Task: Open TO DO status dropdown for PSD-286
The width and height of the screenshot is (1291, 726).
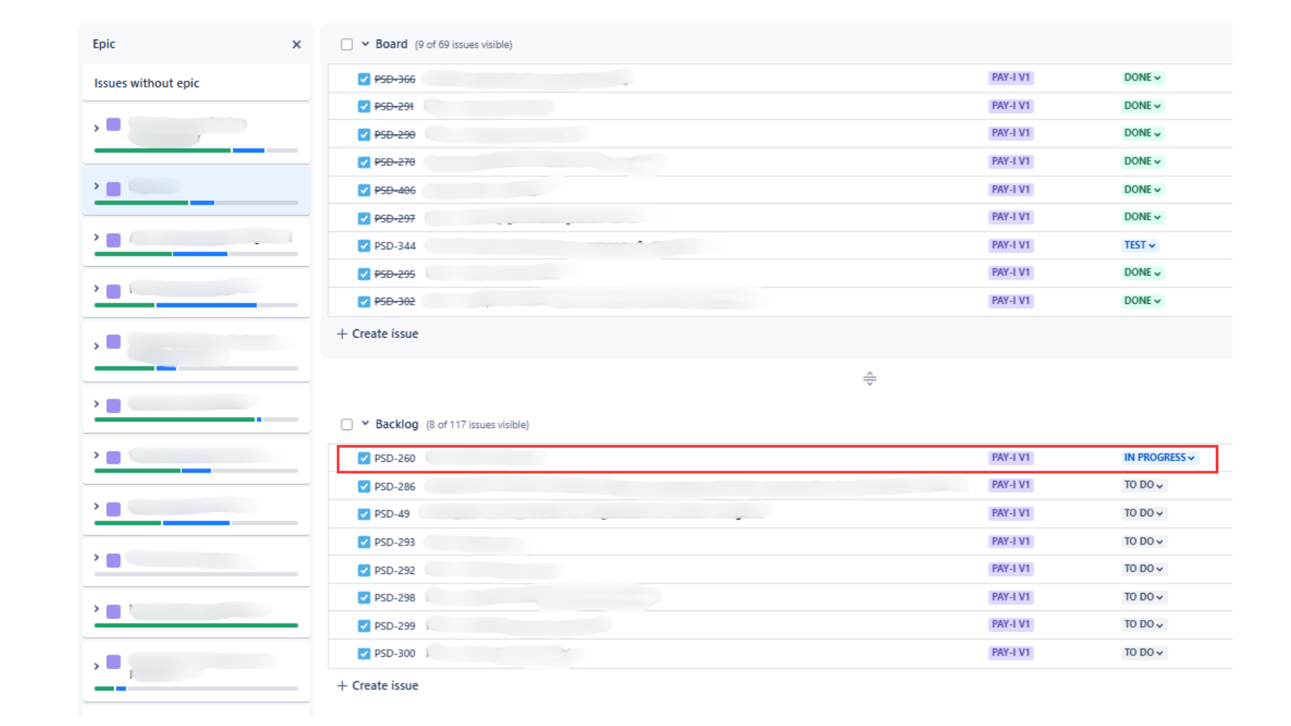Action: (x=1143, y=485)
